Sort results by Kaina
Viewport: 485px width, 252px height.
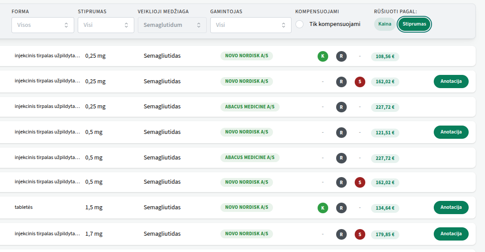tap(385, 24)
